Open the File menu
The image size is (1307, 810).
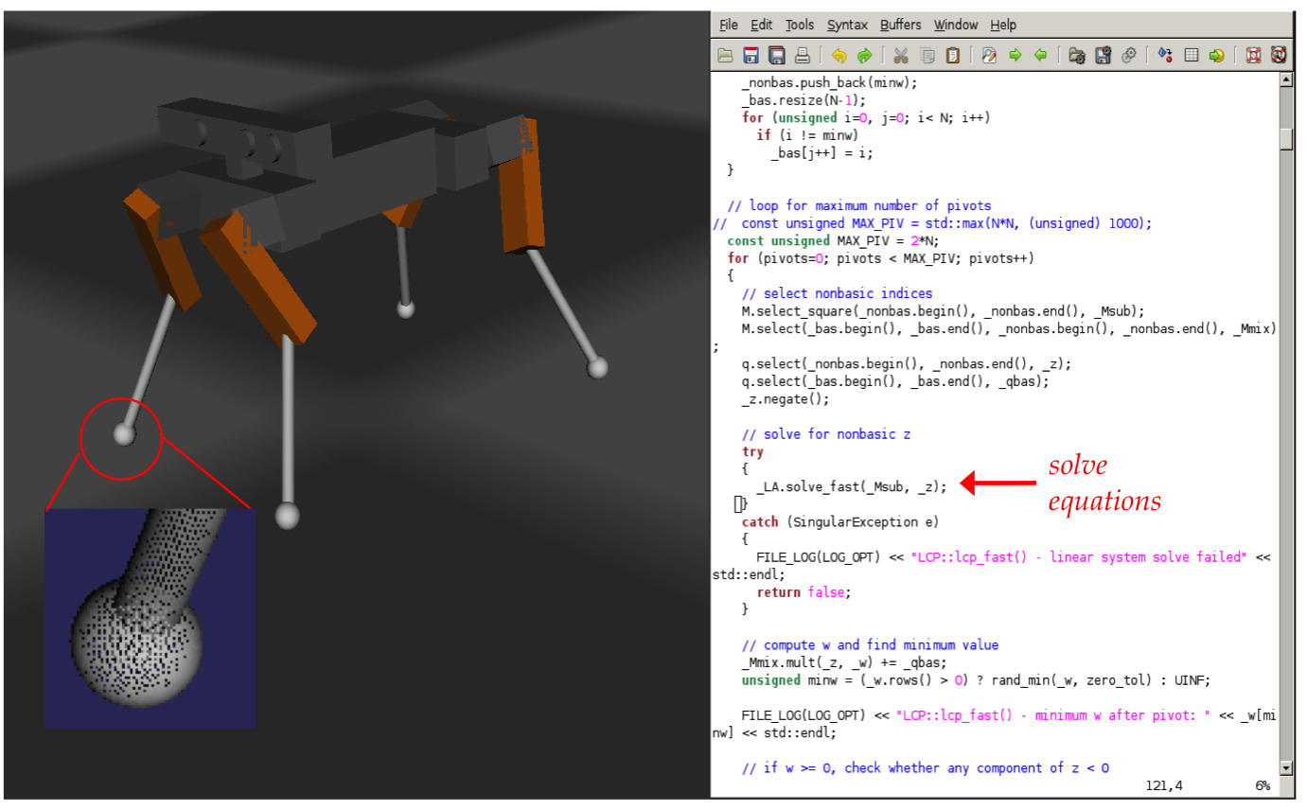(x=728, y=26)
